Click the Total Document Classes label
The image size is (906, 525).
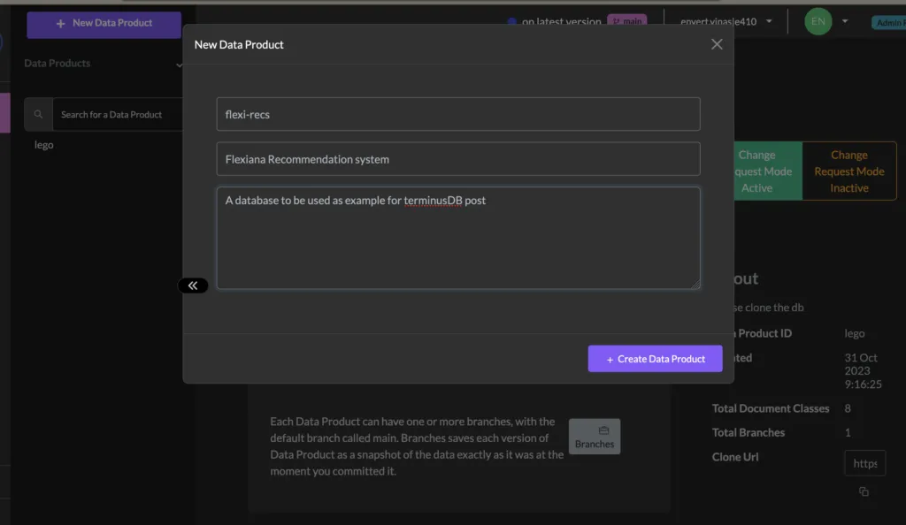771,408
